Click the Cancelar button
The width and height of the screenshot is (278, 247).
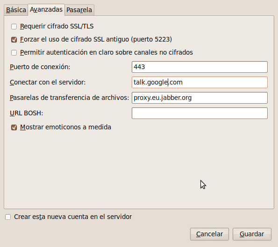[209, 234]
